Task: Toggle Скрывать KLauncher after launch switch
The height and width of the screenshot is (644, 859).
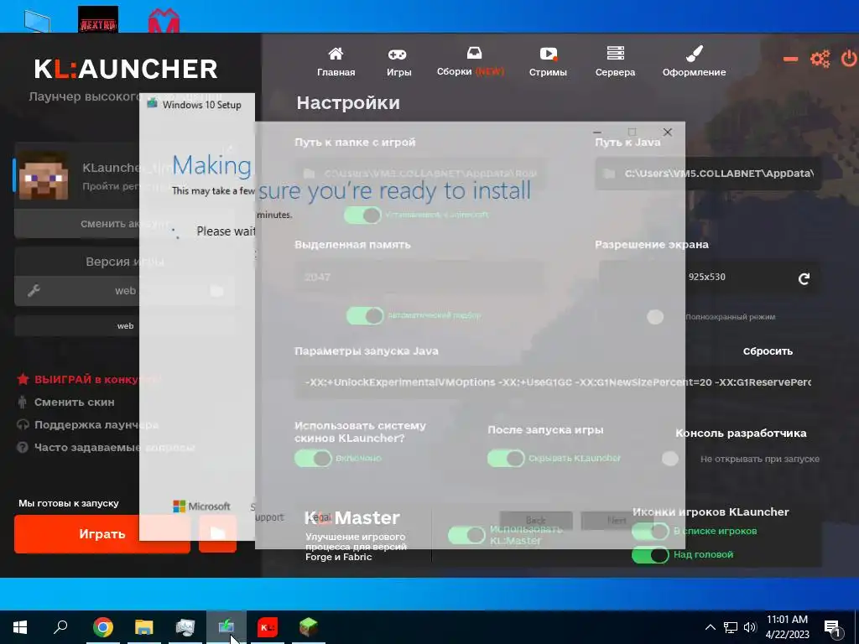Action: click(x=506, y=459)
